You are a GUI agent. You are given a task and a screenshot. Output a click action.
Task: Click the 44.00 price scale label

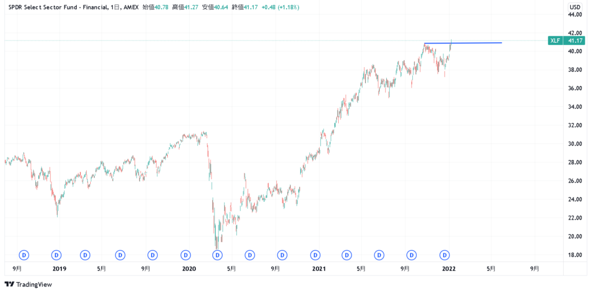point(574,14)
